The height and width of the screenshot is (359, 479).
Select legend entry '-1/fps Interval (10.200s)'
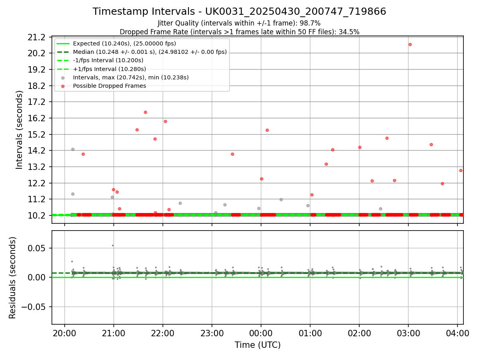108,60
